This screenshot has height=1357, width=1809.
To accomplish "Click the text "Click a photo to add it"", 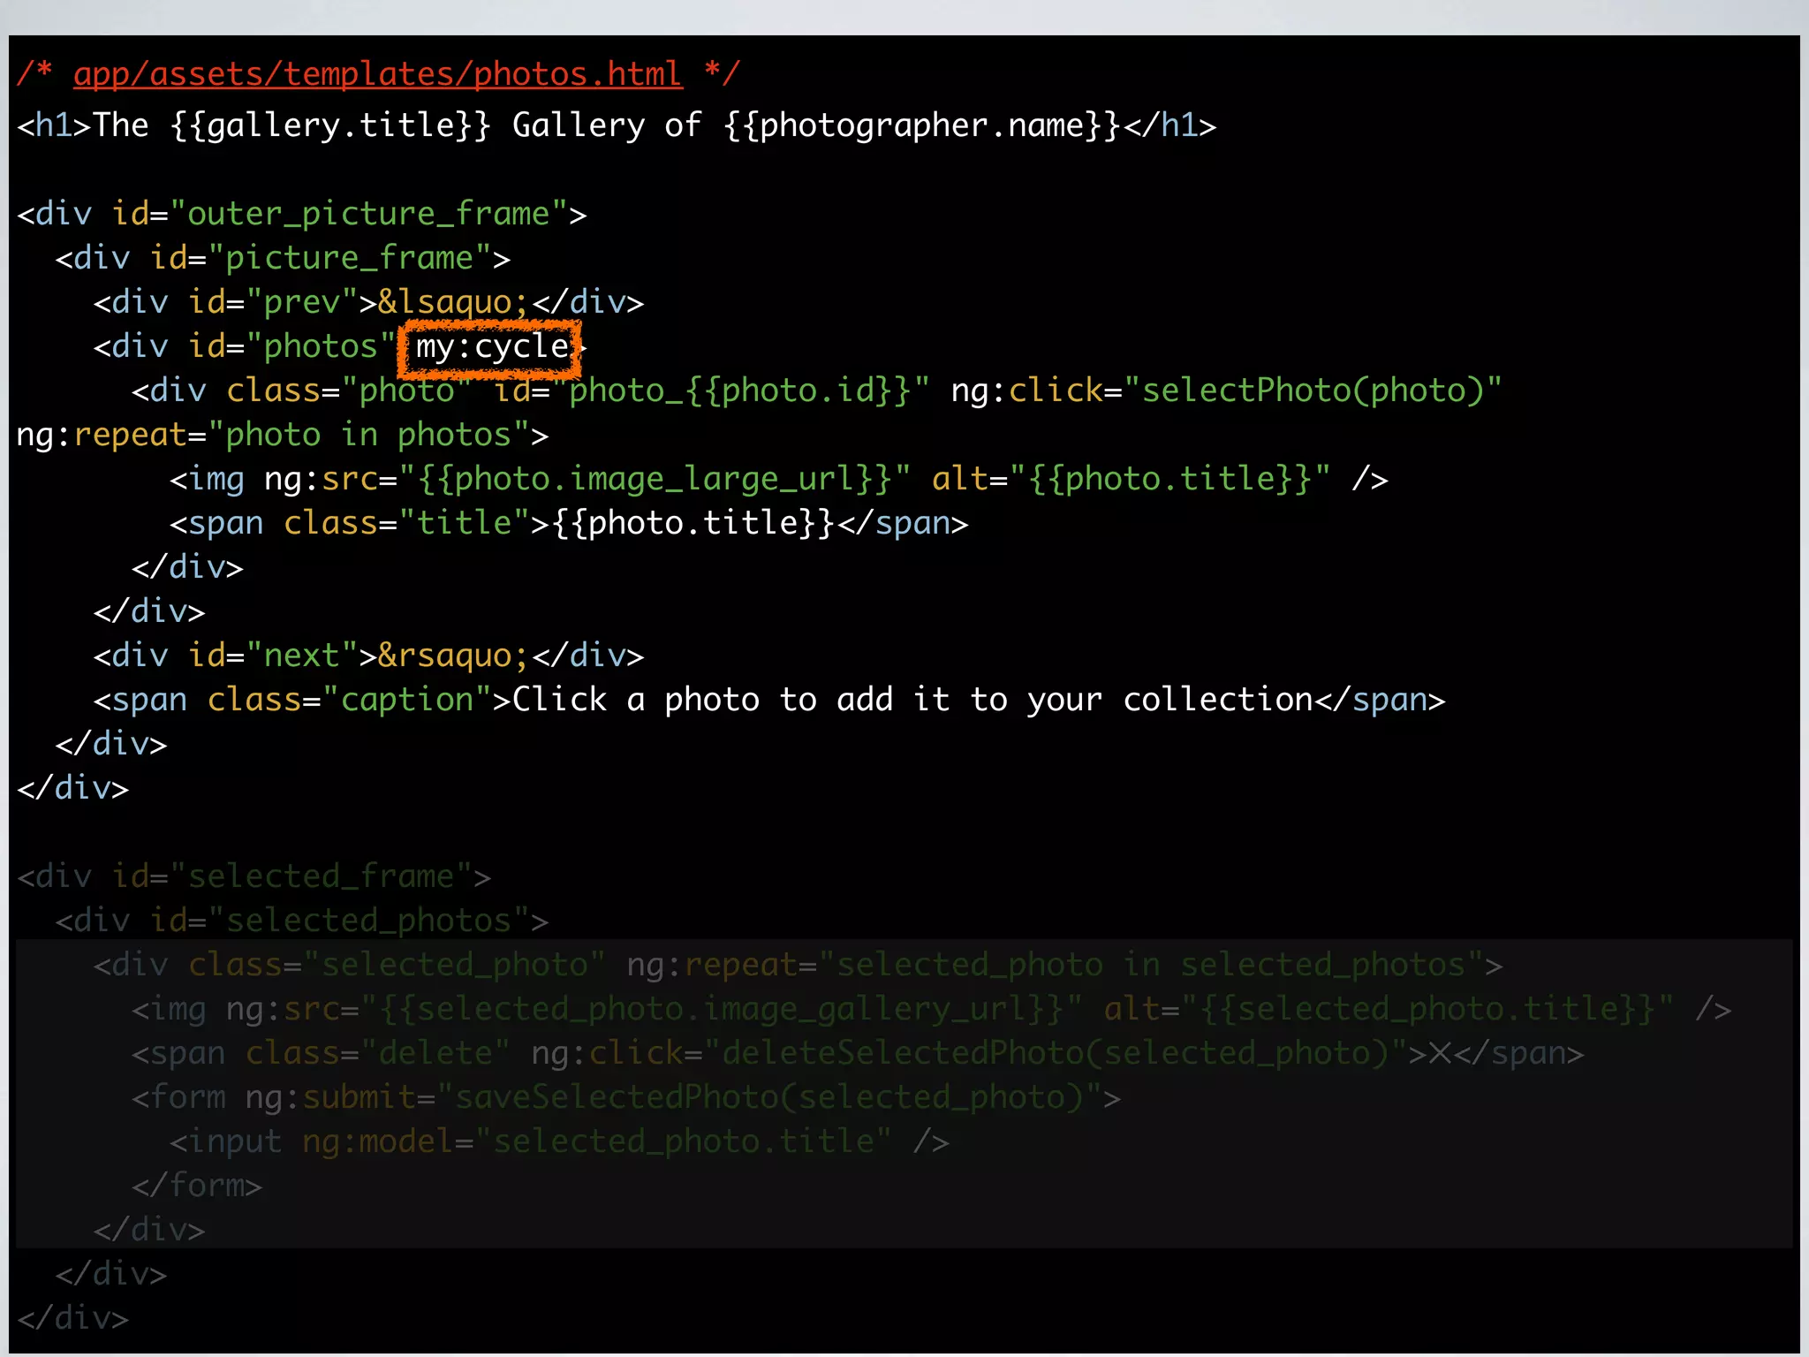I will [730, 700].
